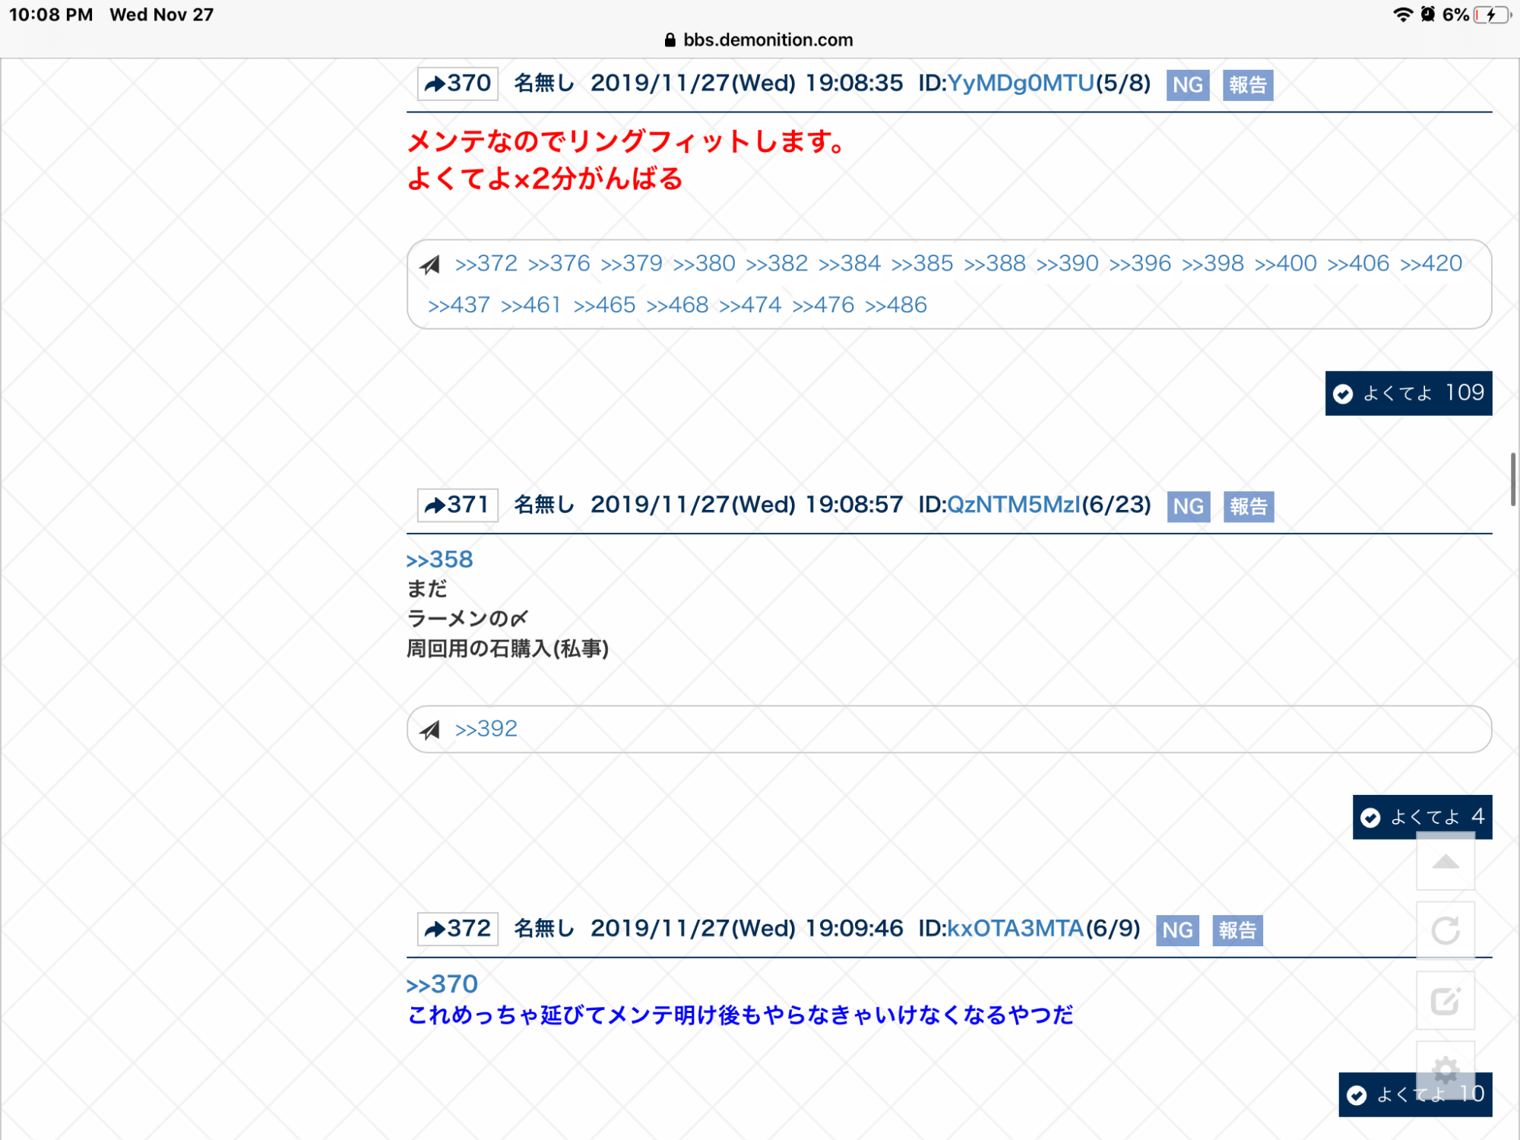Open user ID QzNTM5MzI link
Viewport: 1520px width, 1140px height.
point(1013,505)
